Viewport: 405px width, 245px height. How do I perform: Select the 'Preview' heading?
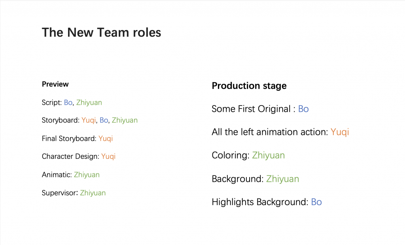(x=55, y=84)
